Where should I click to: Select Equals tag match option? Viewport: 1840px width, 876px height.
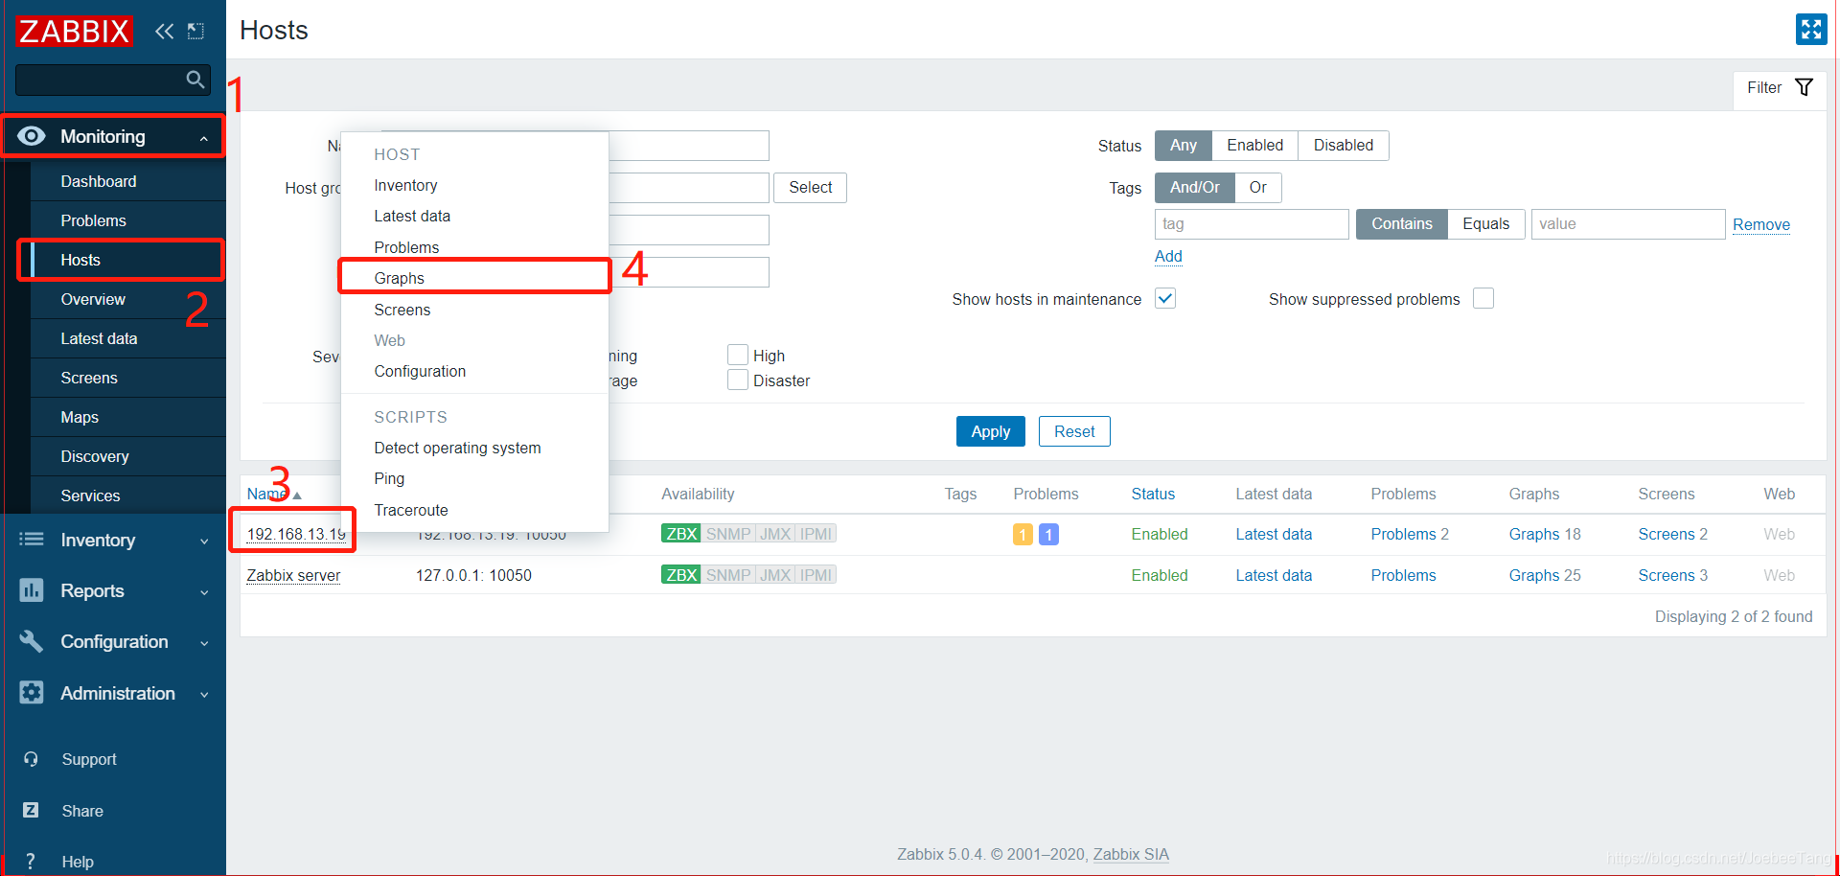click(x=1486, y=224)
